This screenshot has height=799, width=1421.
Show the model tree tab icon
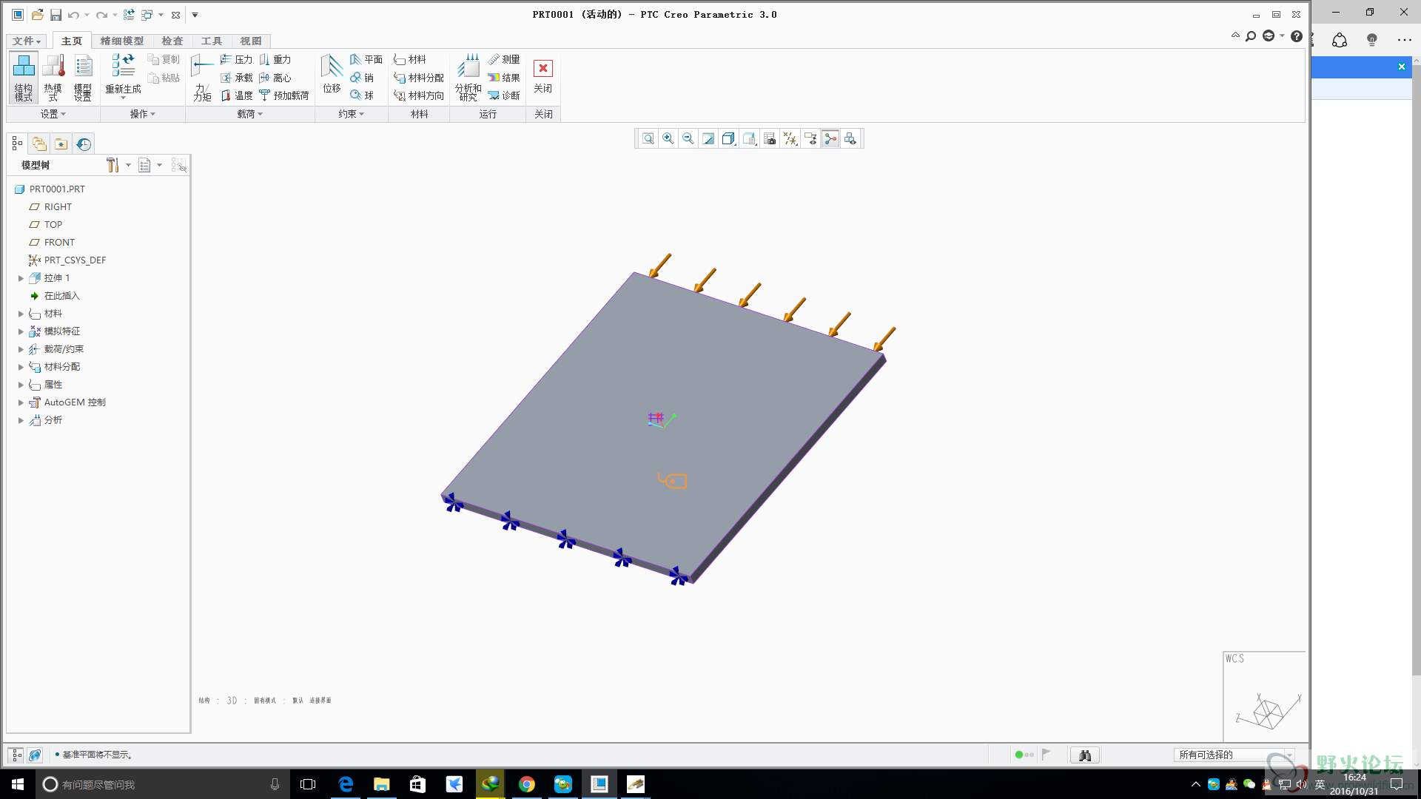coord(17,144)
